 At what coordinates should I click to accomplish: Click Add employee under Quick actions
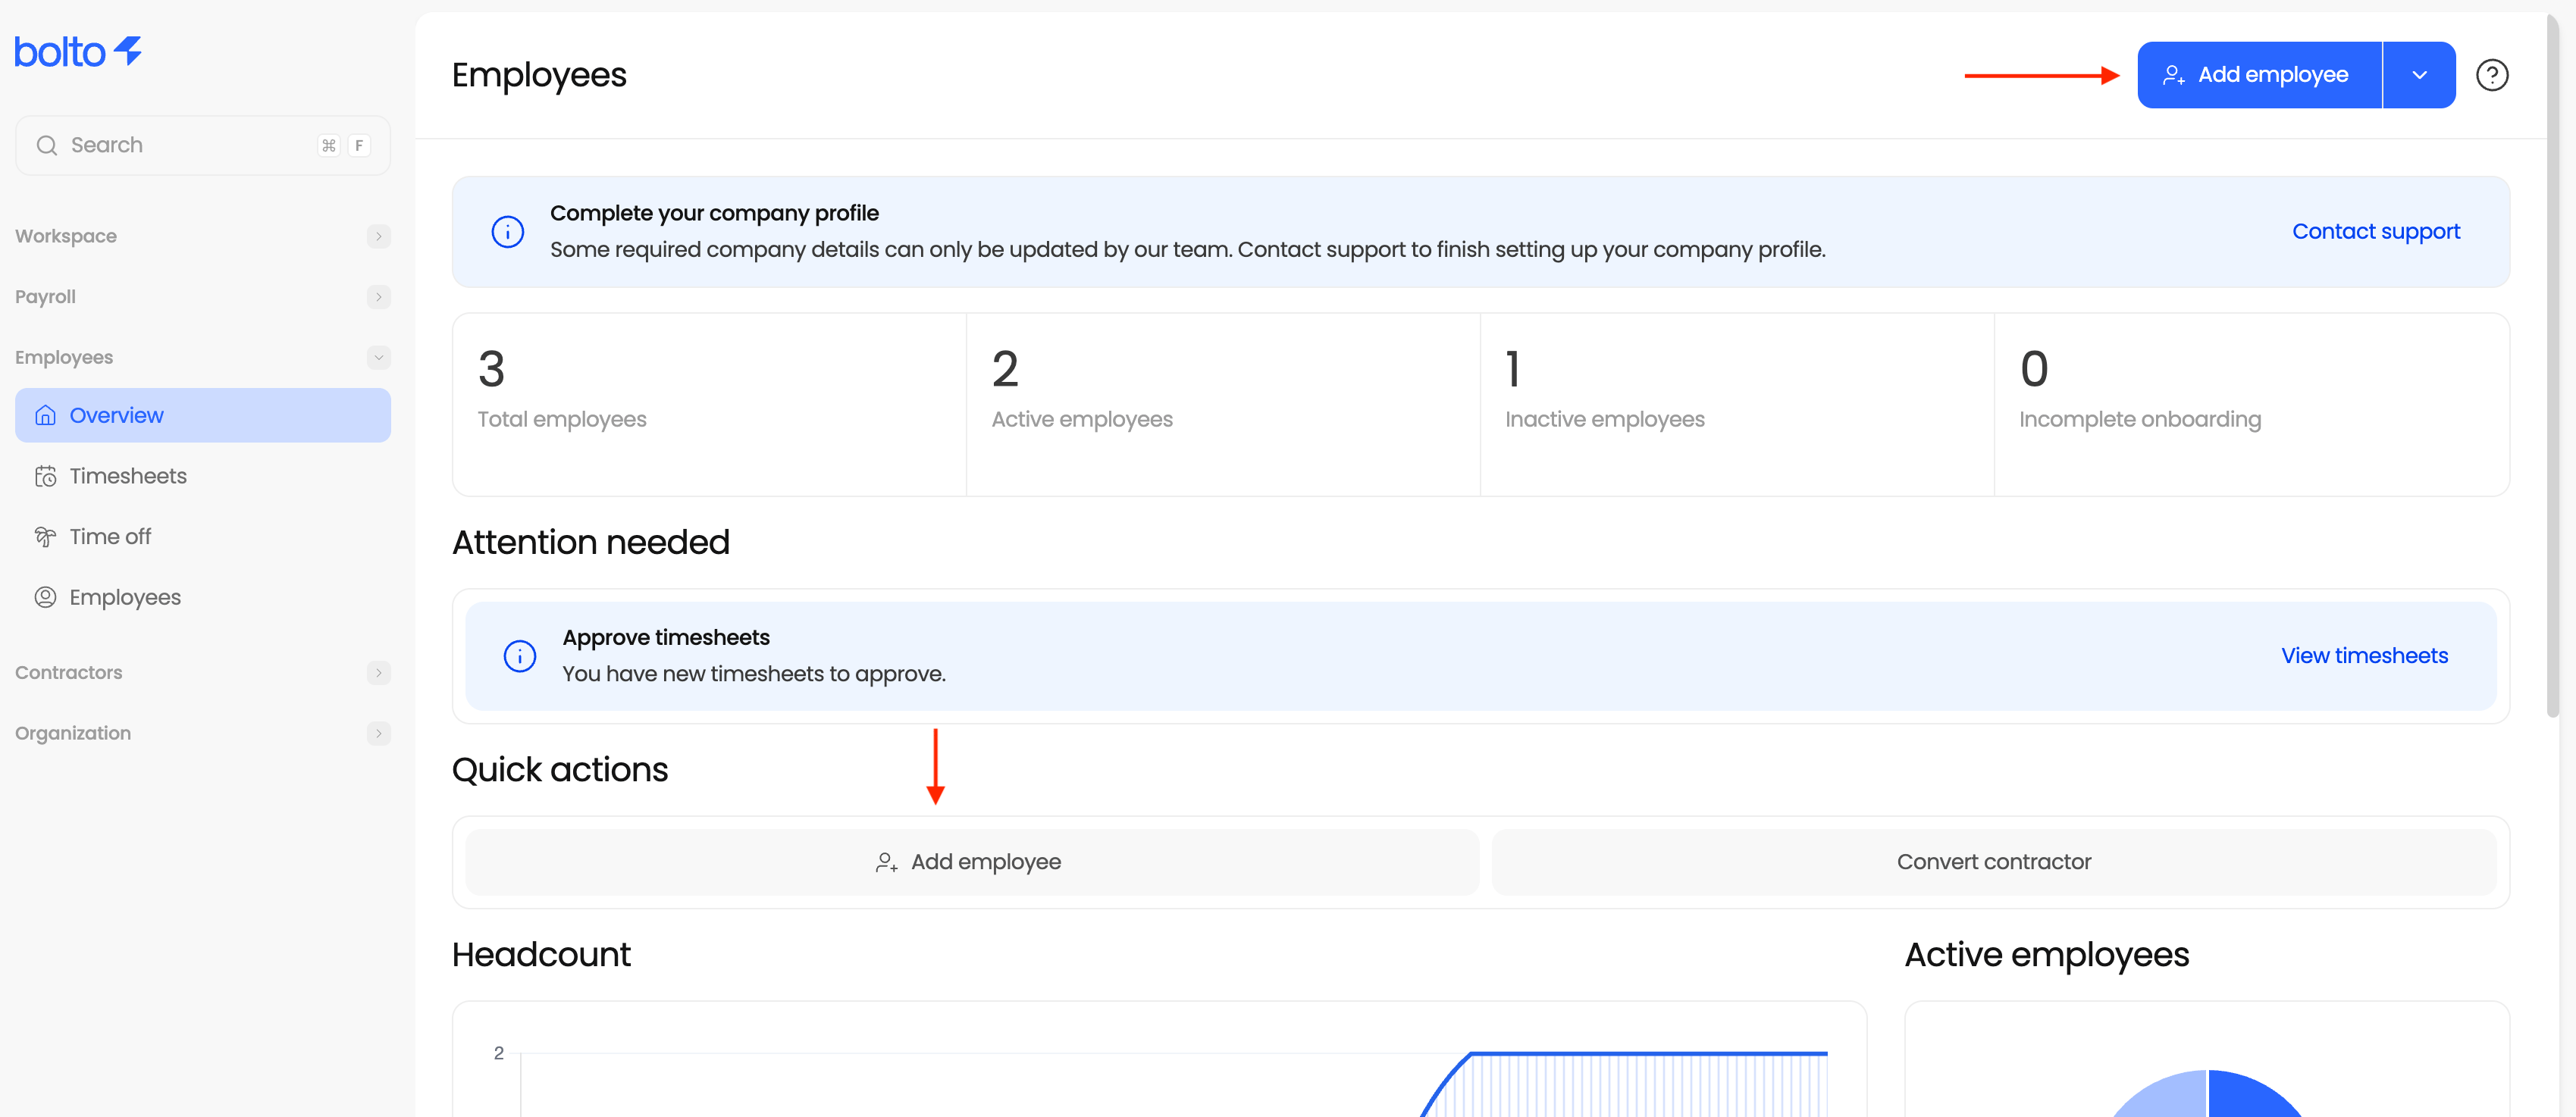[x=972, y=862]
